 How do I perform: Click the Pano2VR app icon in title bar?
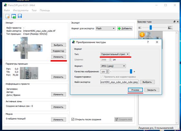[5, 5]
